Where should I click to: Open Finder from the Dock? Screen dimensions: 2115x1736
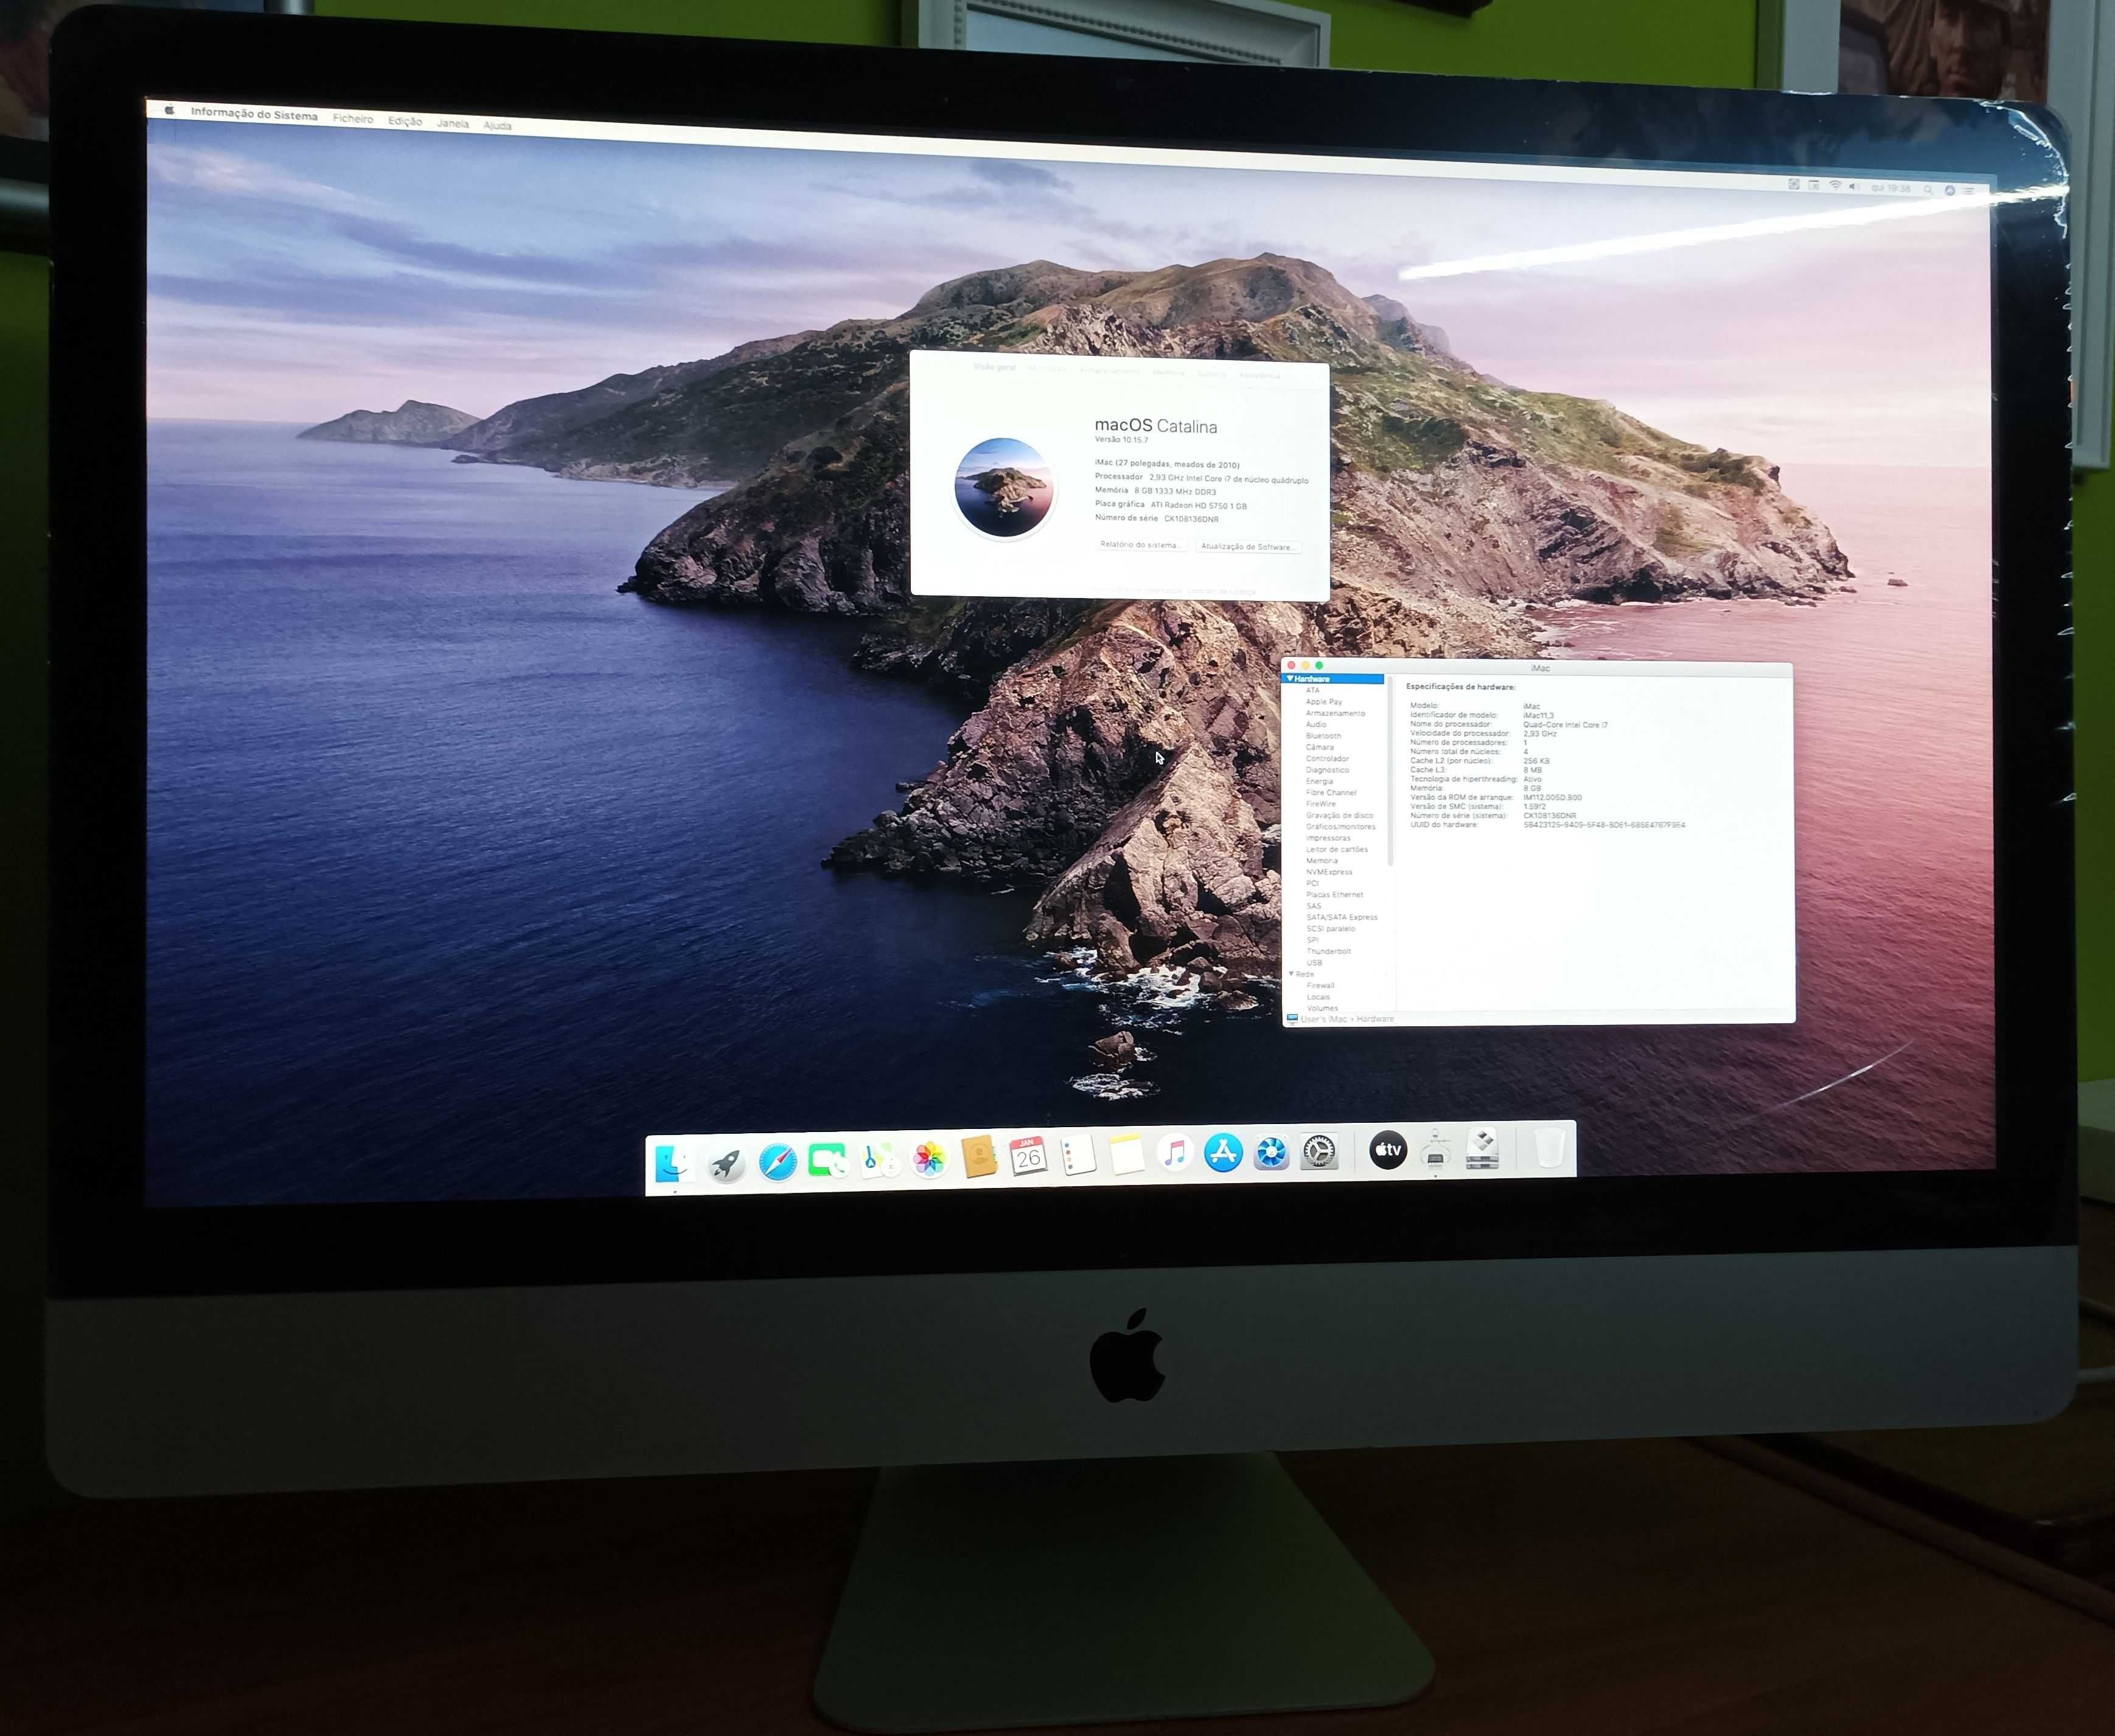[674, 1163]
